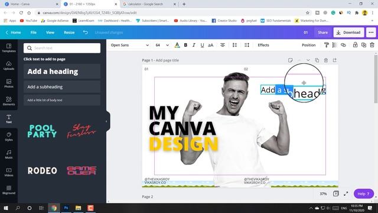Open the Styles sidebar panel
The width and height of the screenshot is (378, 213).
[9, 137]
